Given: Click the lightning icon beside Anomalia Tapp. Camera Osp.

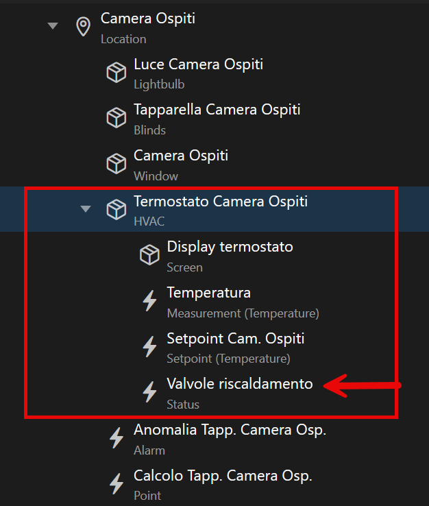Looking at the screenshot, I should tap(116, 438).
